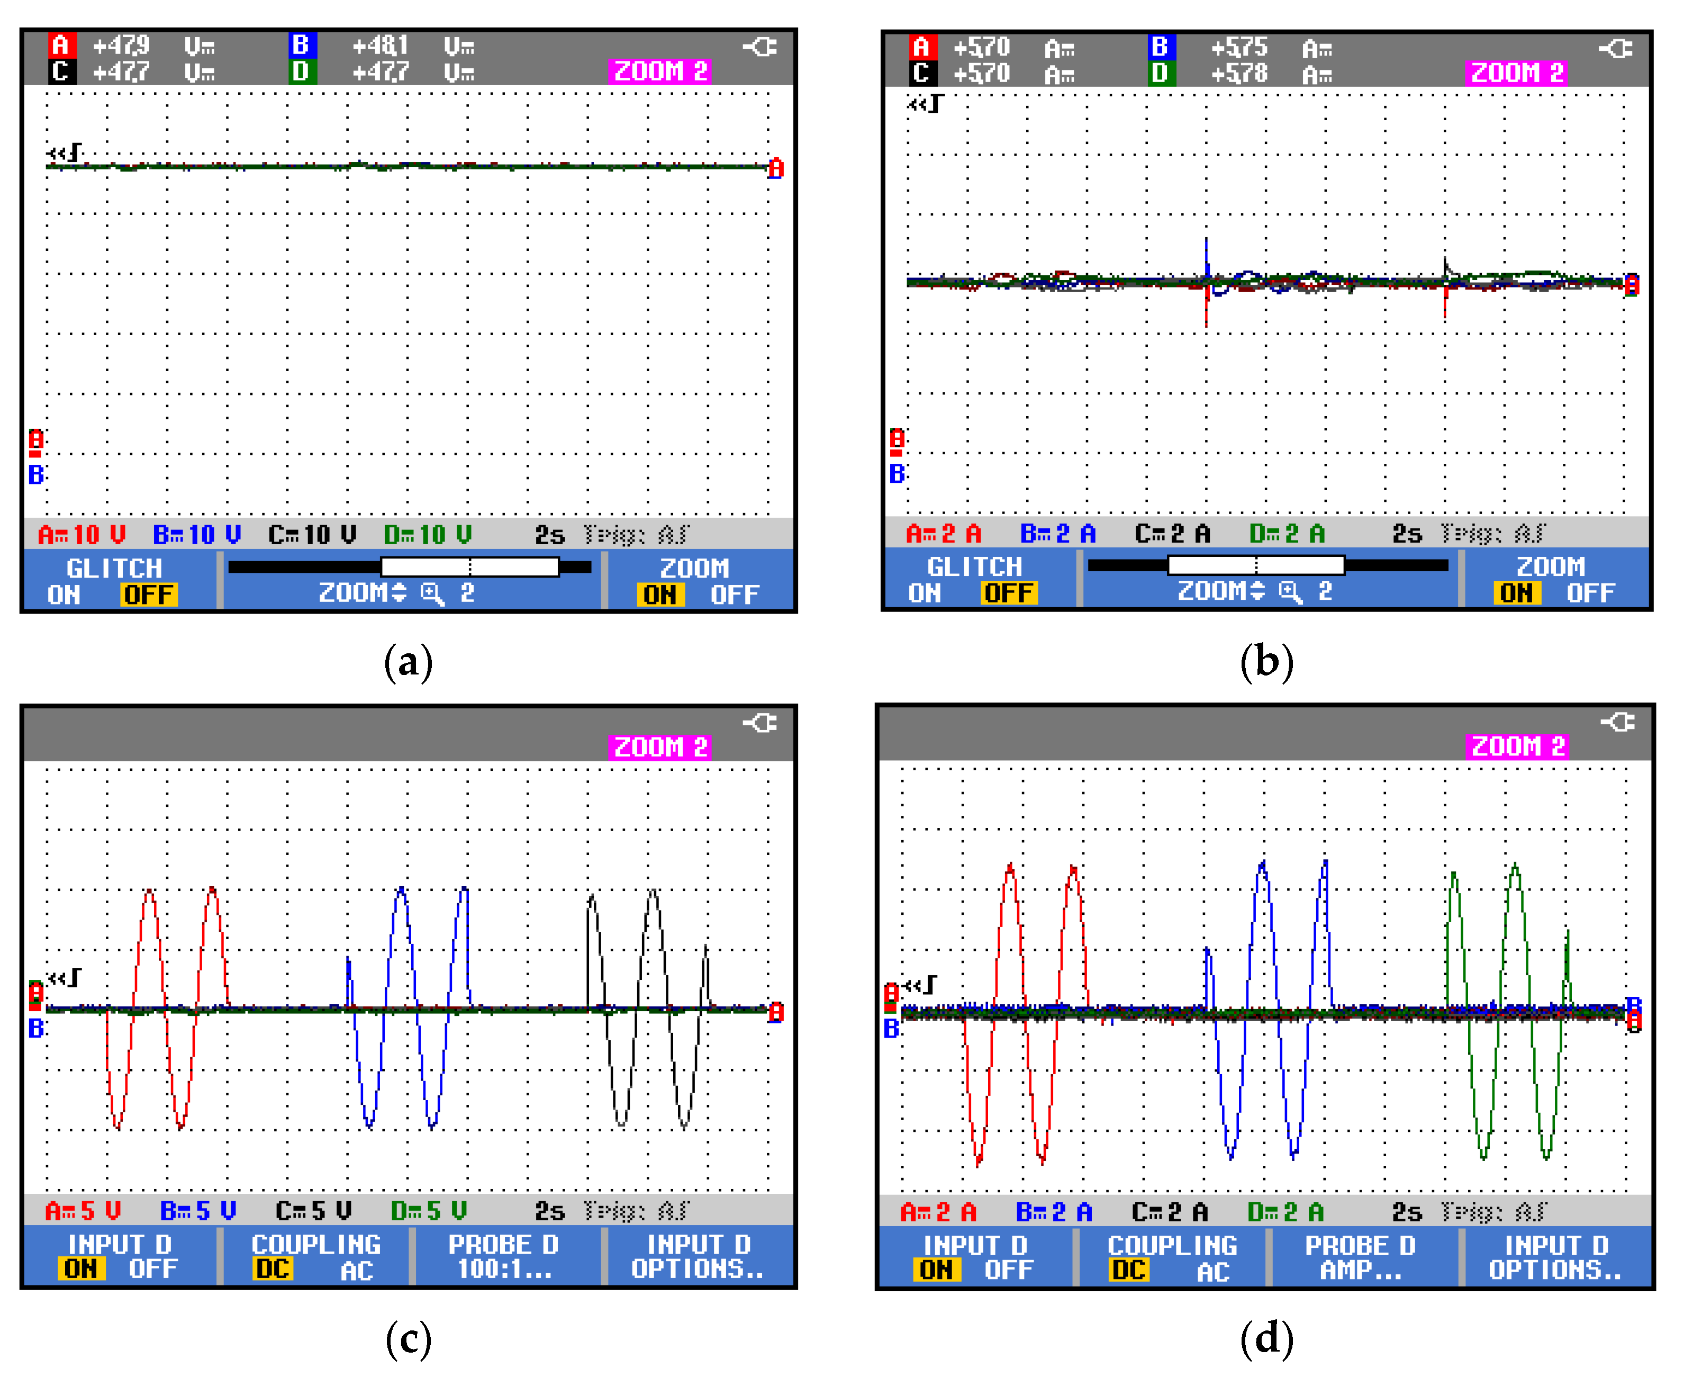Set ZOOM to OFF in panel (b)

pos(1590,593)
